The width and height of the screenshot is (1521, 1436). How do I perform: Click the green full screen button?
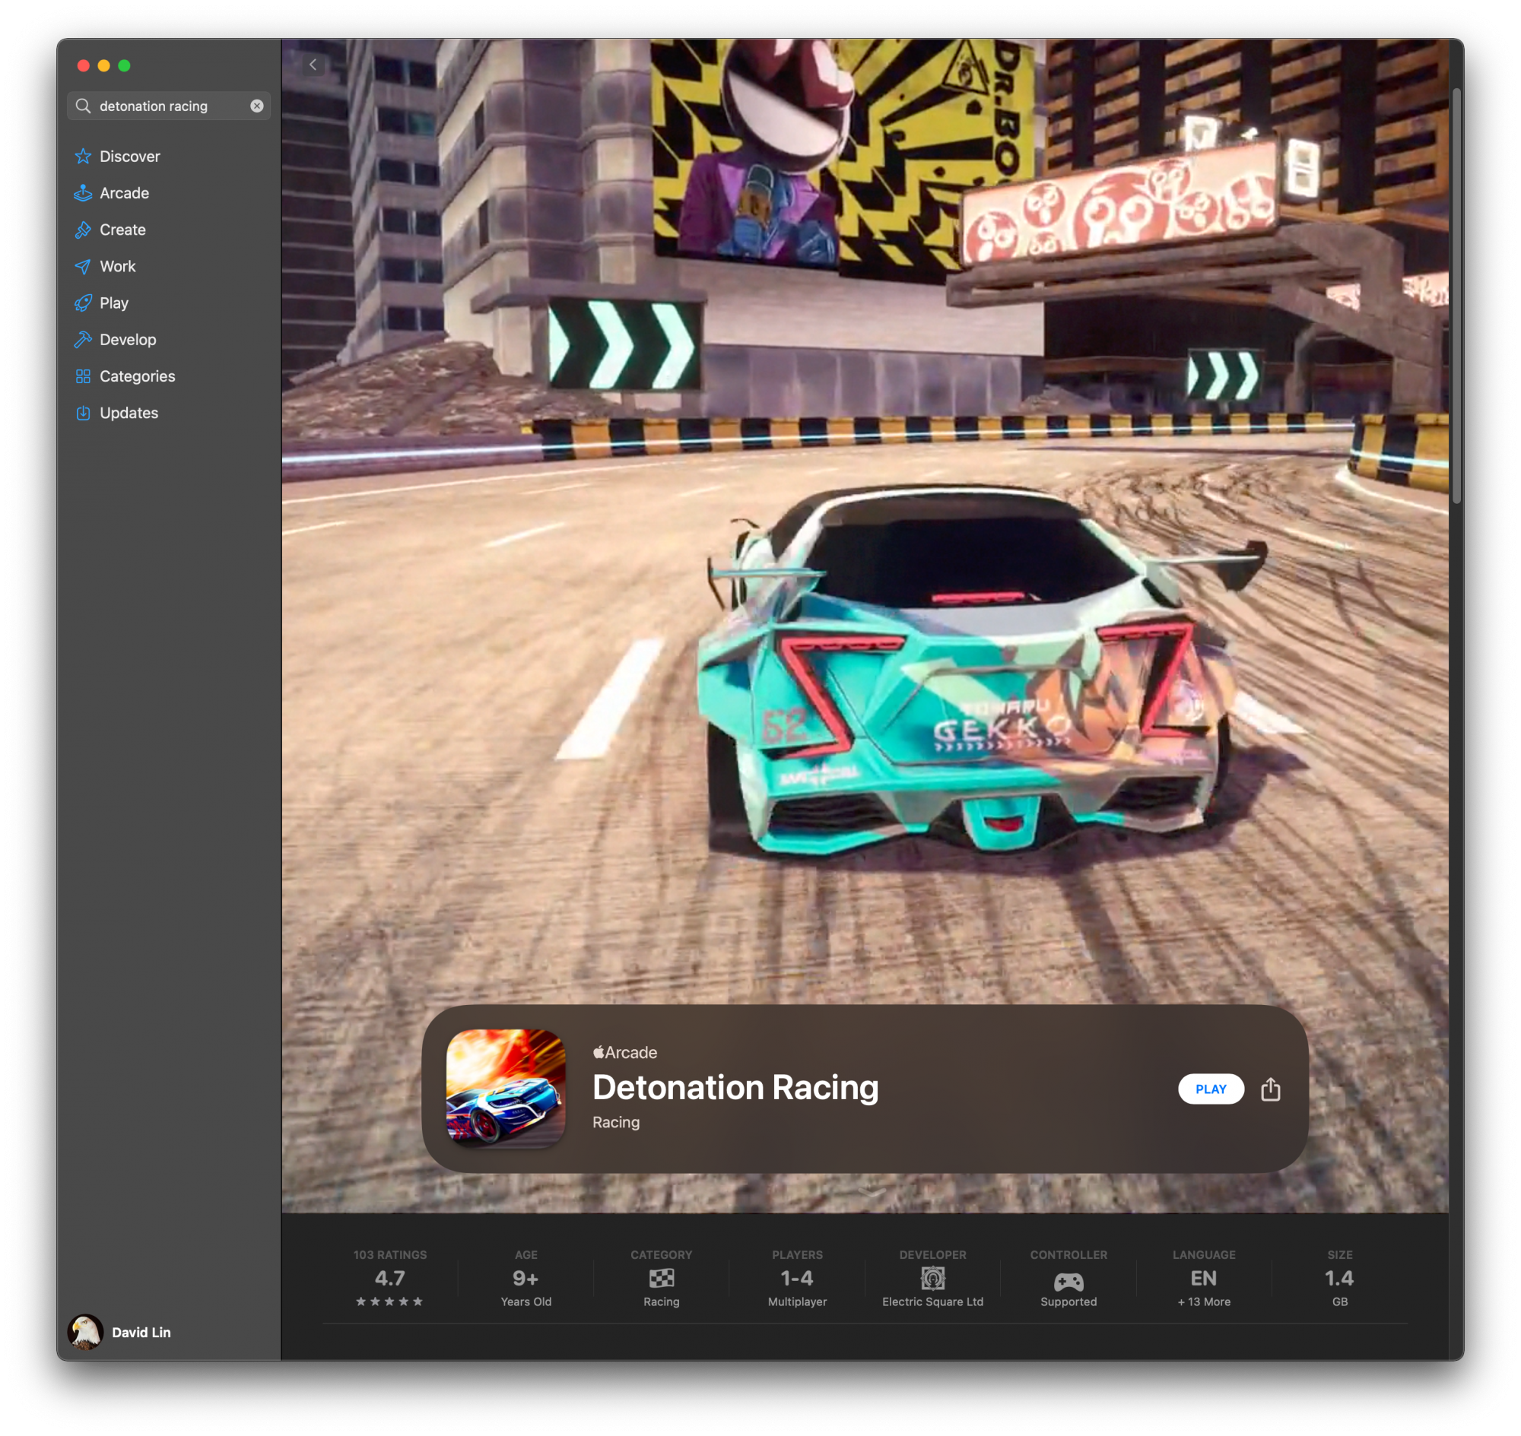[x=124, y=66]
